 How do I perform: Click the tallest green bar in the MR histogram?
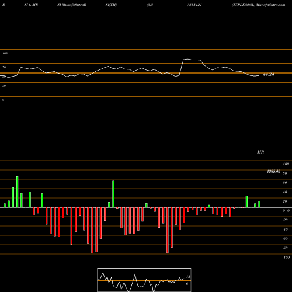pos(18,192)
